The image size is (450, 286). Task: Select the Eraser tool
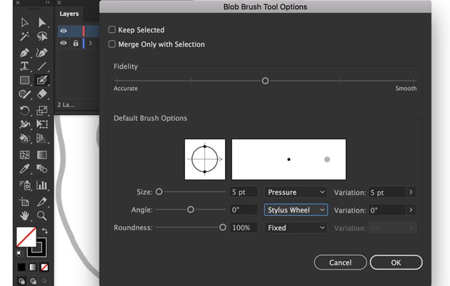(x=42, y=94)
